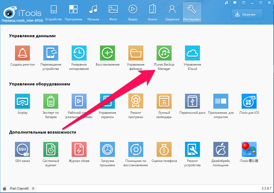Open Лунный календарь tool
Screen dimensions: 274x193
(164, 101)
